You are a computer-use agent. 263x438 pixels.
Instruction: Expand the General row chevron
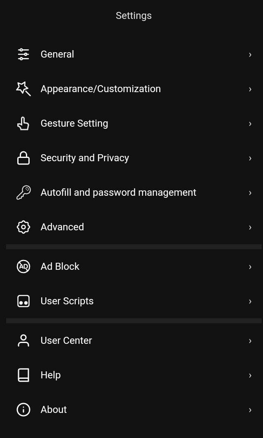coord(250,54)
